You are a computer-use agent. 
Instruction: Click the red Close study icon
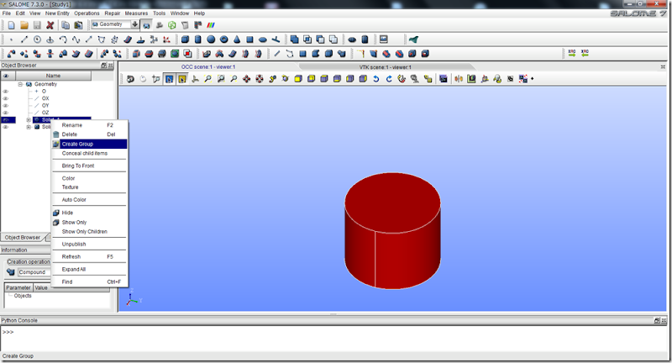[50, 25]
